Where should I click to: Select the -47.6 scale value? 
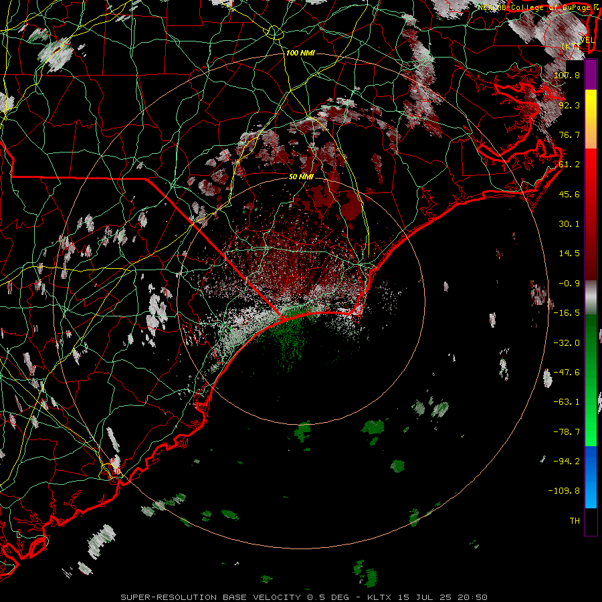(567, 373)
